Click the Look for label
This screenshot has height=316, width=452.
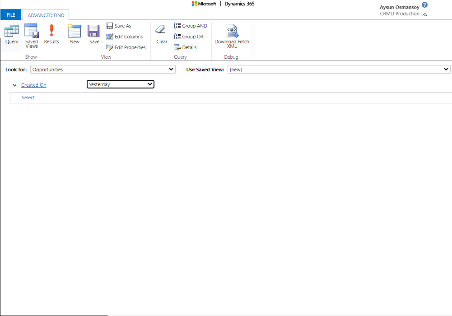(16, 70)
